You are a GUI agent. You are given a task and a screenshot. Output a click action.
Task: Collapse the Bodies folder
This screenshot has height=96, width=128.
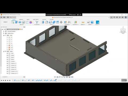pyautogui.click(x=4, y=51)
